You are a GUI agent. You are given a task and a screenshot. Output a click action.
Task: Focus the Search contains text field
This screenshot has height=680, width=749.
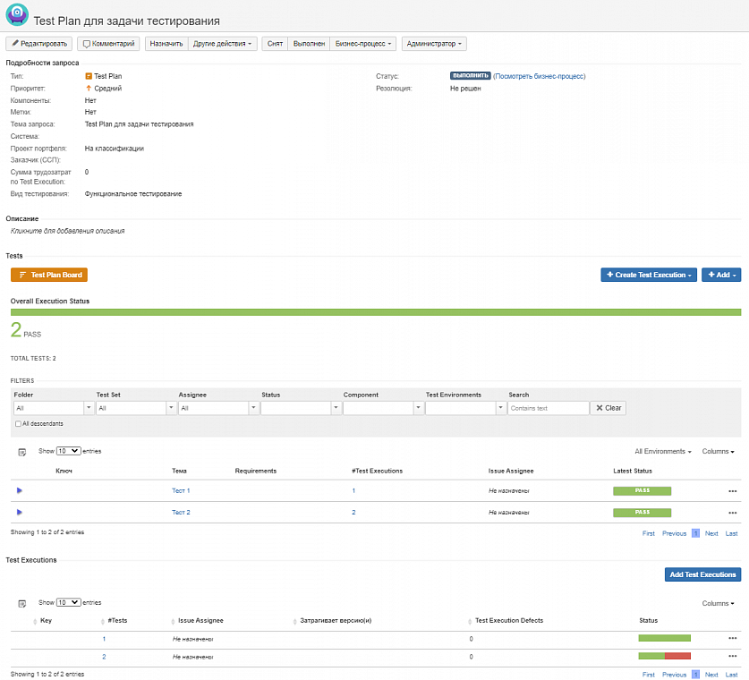coord(548,408)
